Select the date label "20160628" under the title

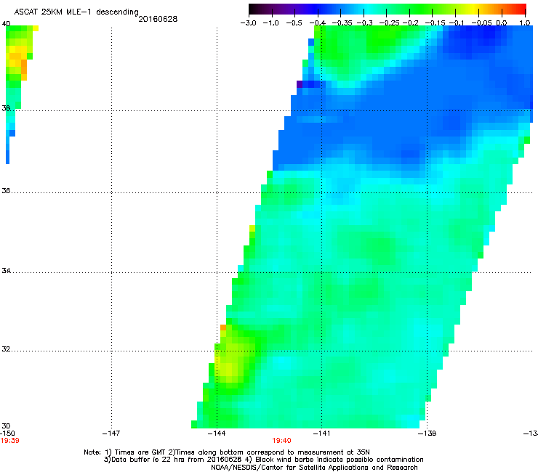pos(158,19)
